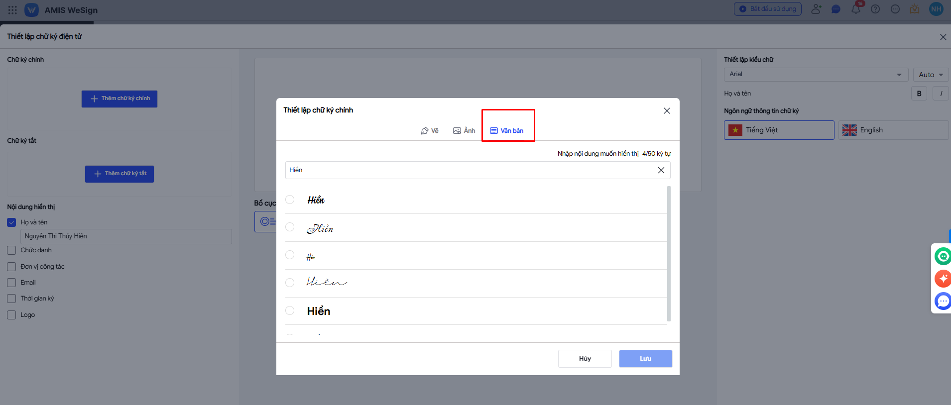Screen dimensions: 951x405
Task: Open the green chat floating icon
Action: 943,256
